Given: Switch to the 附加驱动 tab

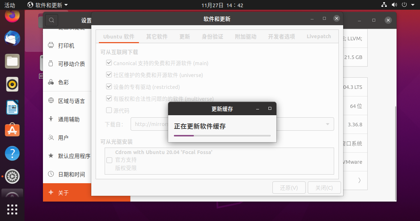Looking at the screenshot, I should click(246, 37).
